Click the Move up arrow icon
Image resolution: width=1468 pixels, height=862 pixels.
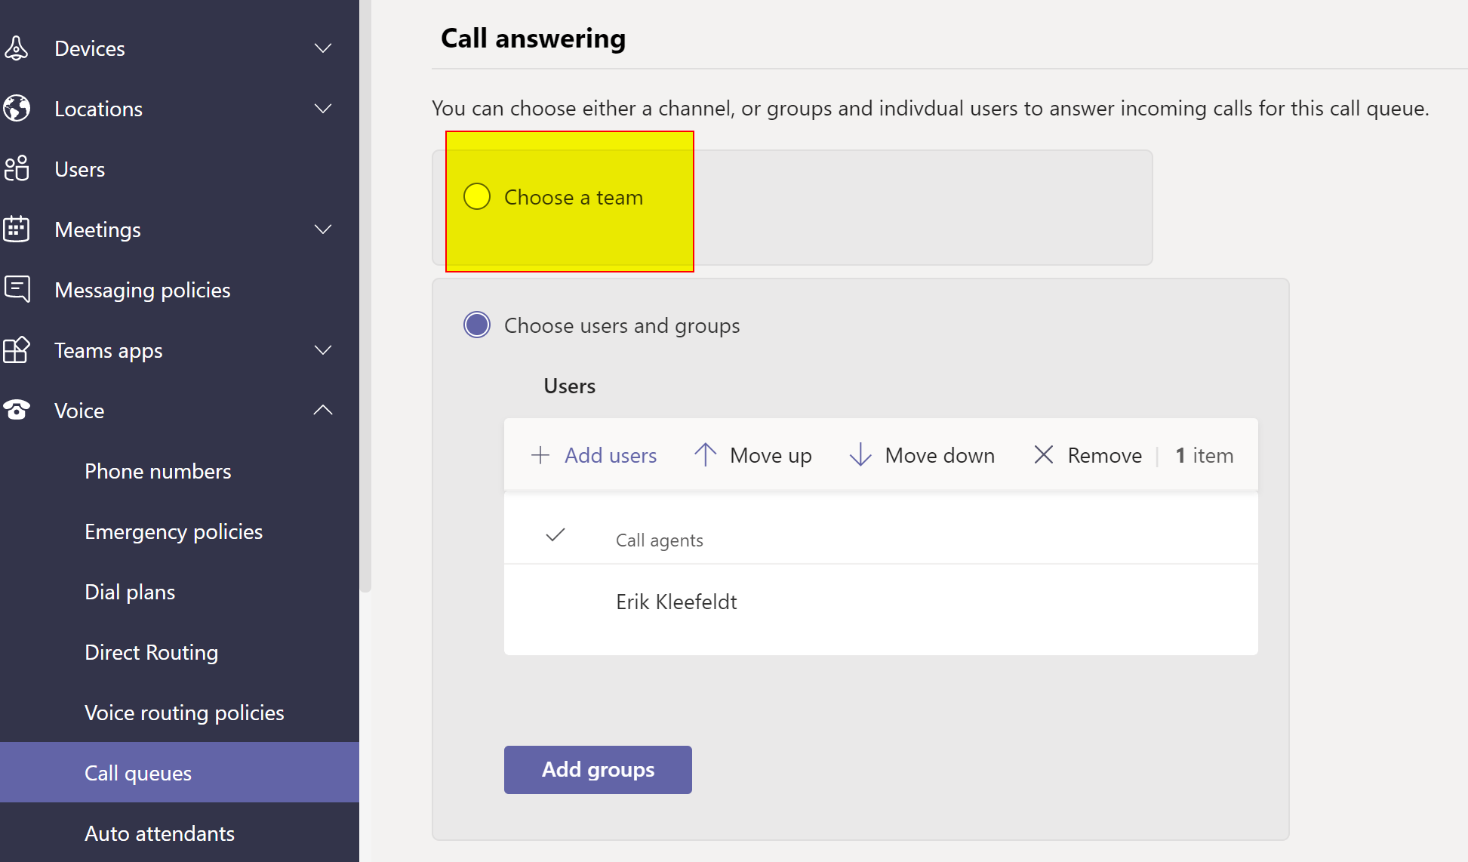click(x=705, y=455)
